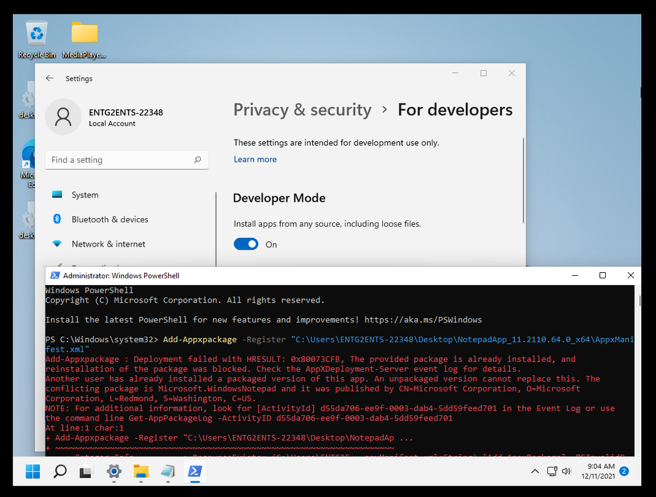Click ENTG2ENTS-22348 account name
The height and width of the screenshot is (497, 656).
pyautogui.click(x=126, y=112)
